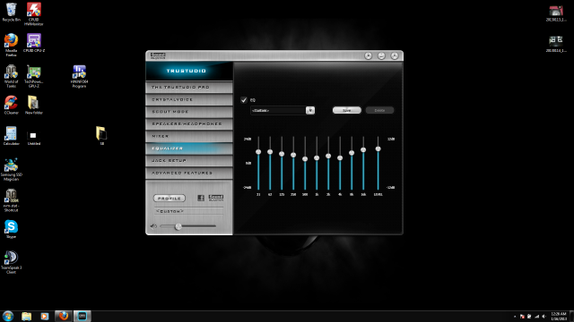This screenshot has height=322, width=574.
Task: Select the CPUID CPU-Z desktop icon
Action: pyautogui.click(x=34, y=43)
